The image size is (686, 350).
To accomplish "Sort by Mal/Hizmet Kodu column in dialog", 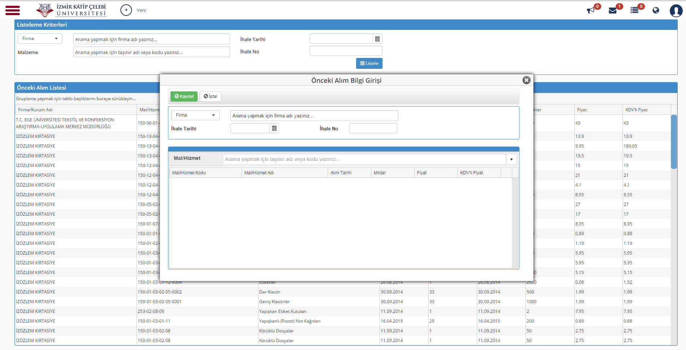I will point(205,173).
